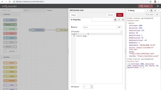Expand the function code editor to full size
The image size is (161, 90).
coord(122,32)
